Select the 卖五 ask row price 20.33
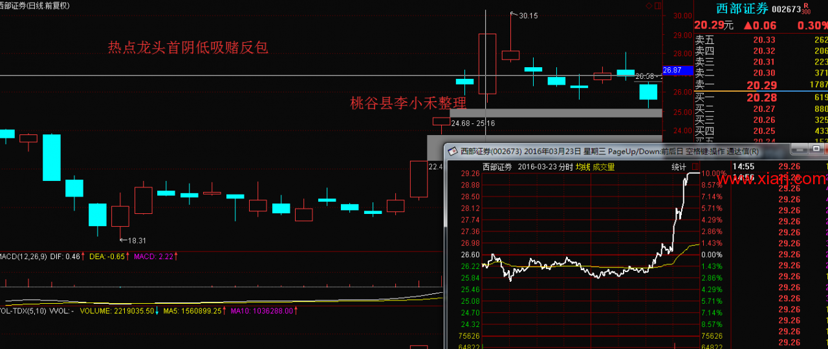Viewport: 828px width, 349px height. [x=764, y=40]
